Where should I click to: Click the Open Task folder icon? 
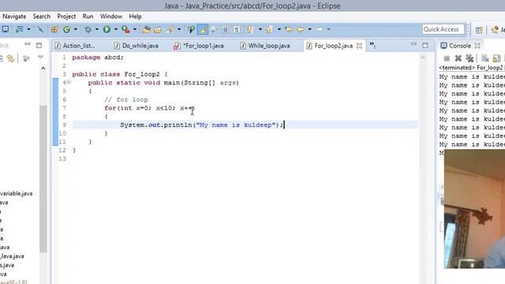158,30
